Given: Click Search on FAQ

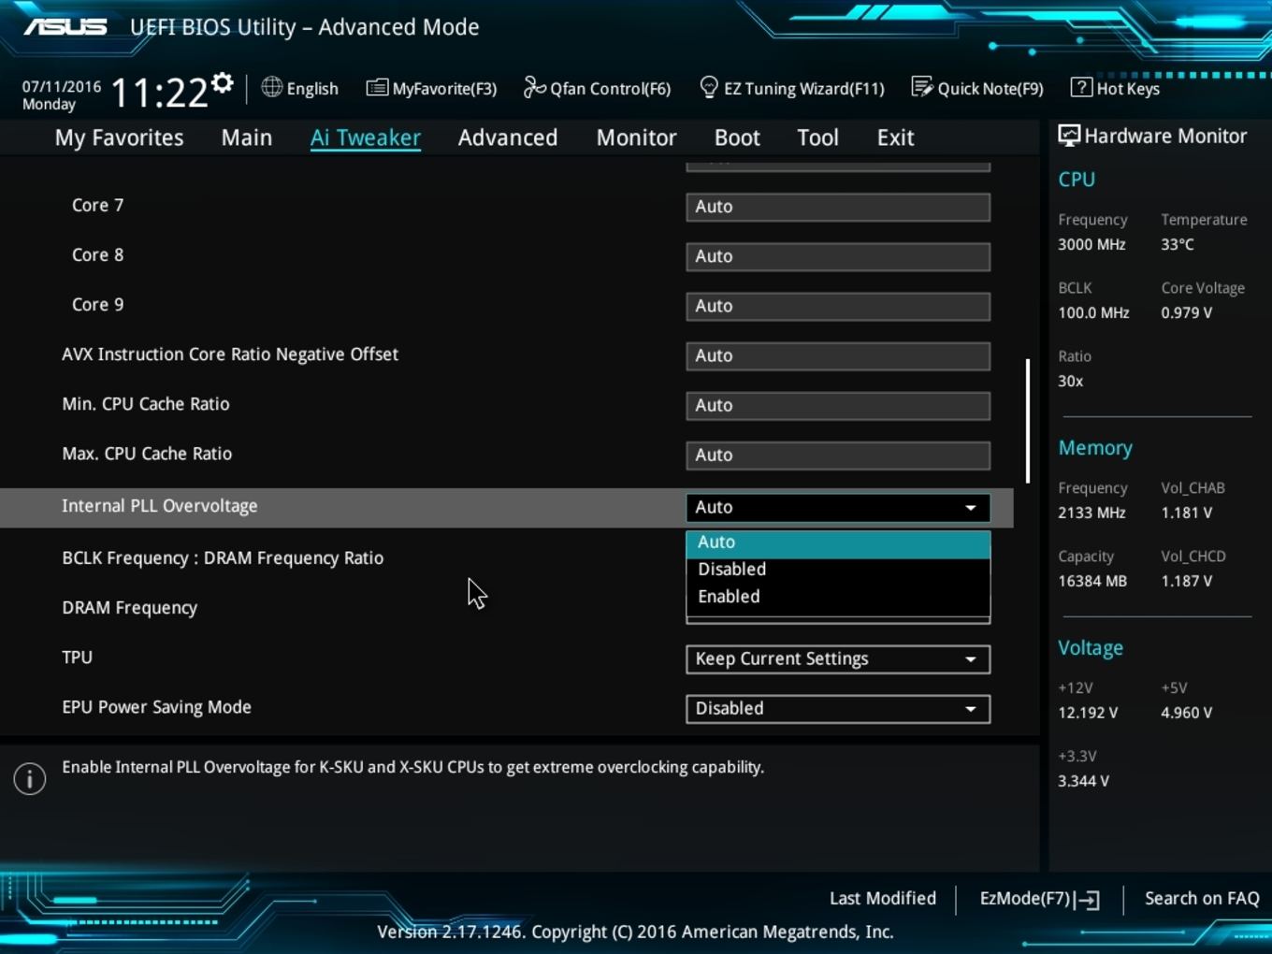Looking at the screenshot, I should (x=1202, y=899).
